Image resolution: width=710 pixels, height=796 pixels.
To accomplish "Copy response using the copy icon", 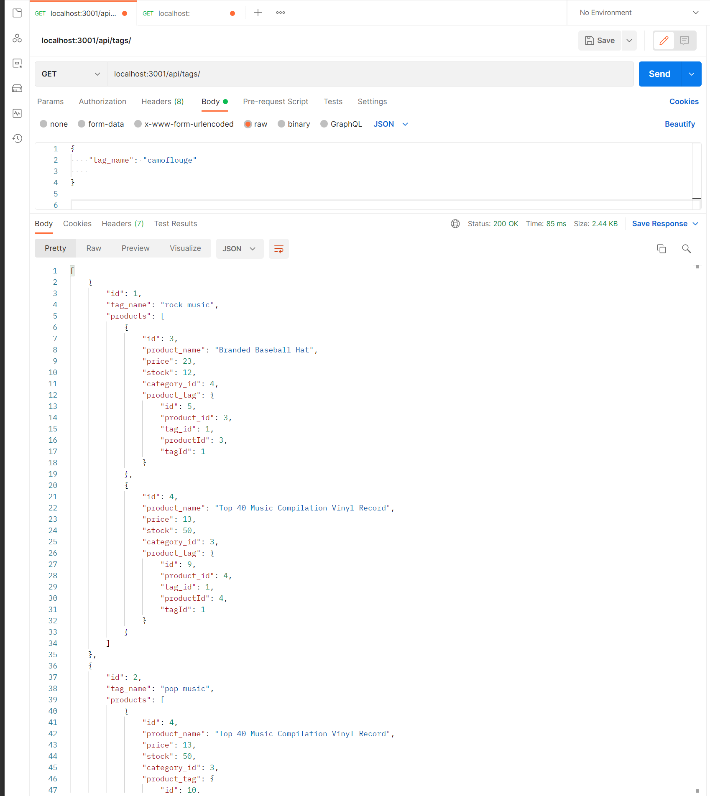I will pos(661,249).
